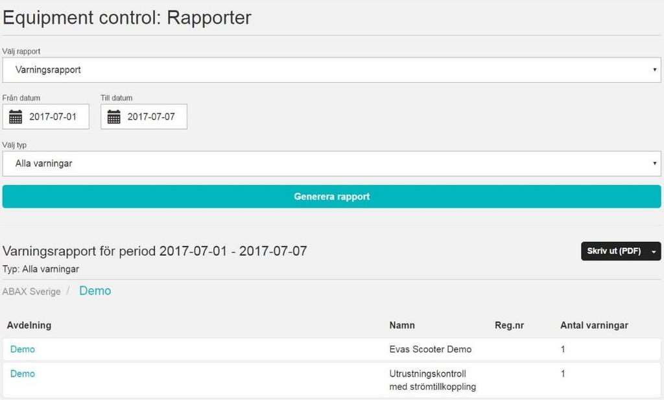Click warning count 1 for Utrustningskontroll row
The width and height of the screenshot is (664, 400).
pyautogui.click(x=563, y=373)
